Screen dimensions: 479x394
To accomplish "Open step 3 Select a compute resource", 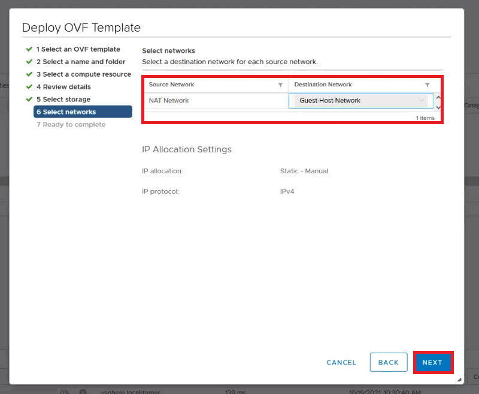I will coord(83,74).
